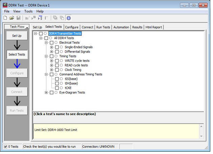Click the first linked-chain icon in toolbar

55,18
